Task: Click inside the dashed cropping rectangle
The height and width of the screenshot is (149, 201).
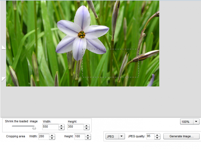Action: 110,63
